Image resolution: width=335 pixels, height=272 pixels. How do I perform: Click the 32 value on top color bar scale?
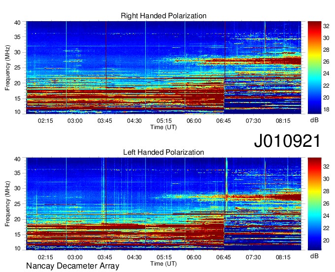point(326,26)
